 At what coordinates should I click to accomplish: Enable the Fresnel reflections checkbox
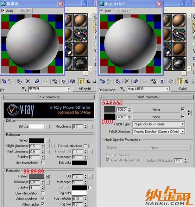tap(86, 146)
